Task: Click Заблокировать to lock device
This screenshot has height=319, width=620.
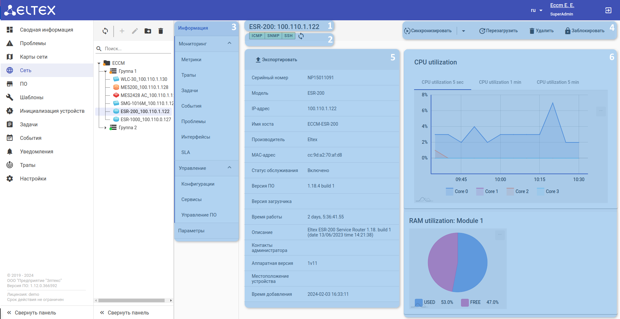Action: pyautogui.click(x=585, y=31)
